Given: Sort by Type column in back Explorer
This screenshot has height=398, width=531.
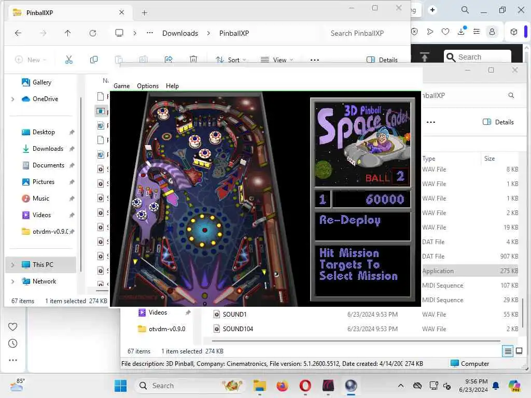Looking at the screenshot, I should (429, 159).
